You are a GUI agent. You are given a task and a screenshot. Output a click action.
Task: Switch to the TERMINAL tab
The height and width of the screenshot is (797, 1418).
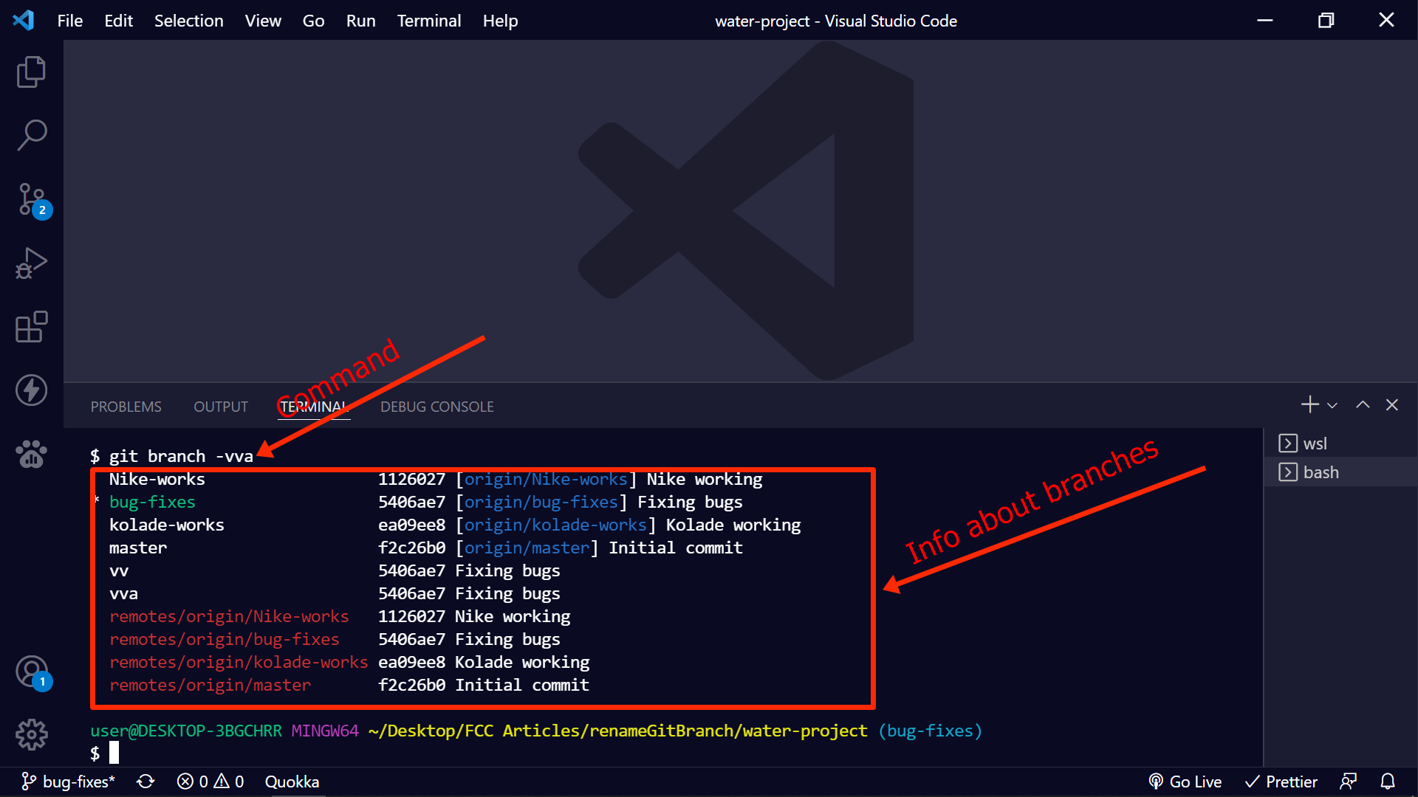click(314, 407)
